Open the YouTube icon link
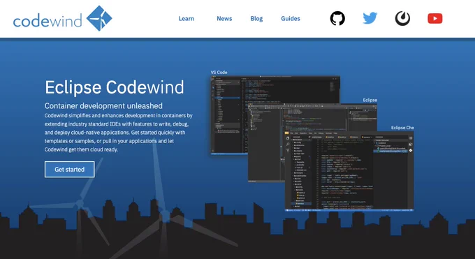 coord(435,18)
